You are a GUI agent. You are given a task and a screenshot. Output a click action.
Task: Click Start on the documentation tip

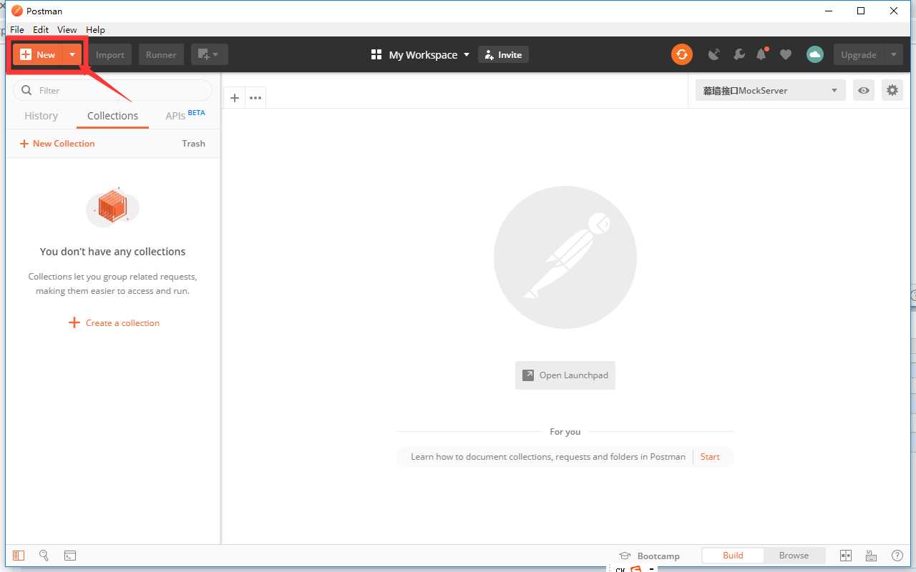(x=710, y=457)
